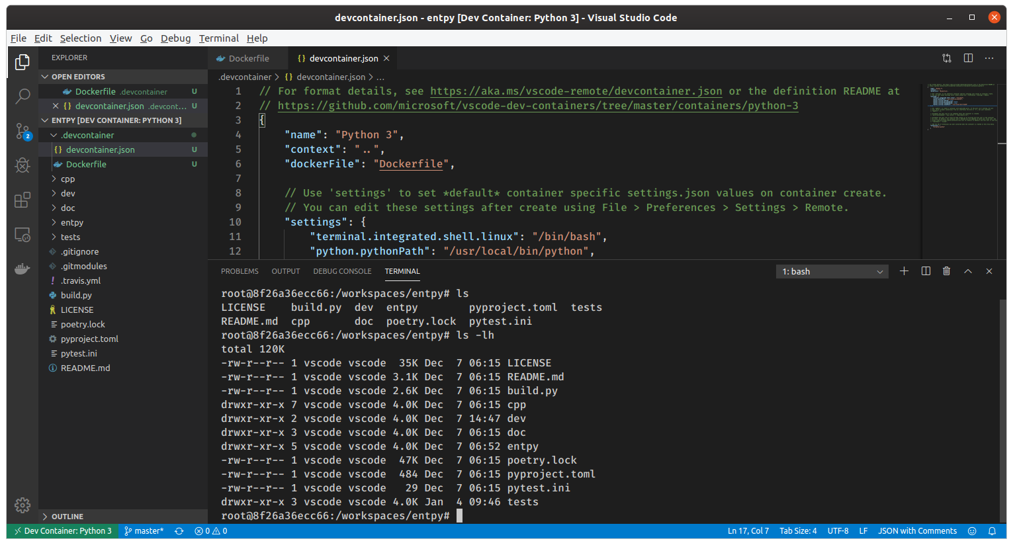Maximize the panel with the up chevron

(968, 271)
